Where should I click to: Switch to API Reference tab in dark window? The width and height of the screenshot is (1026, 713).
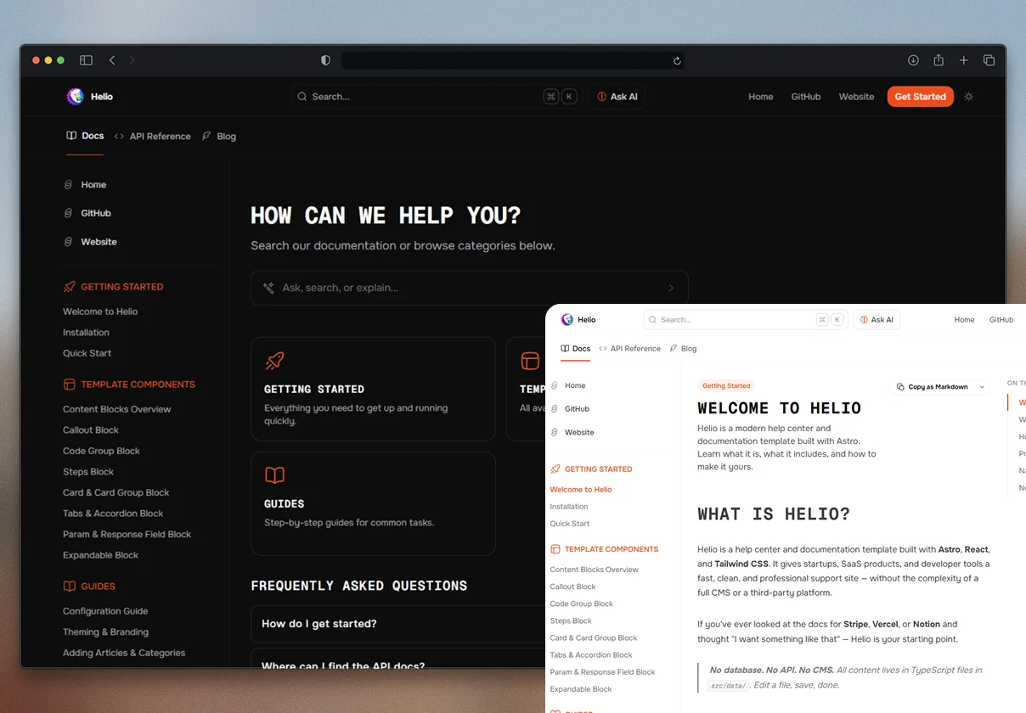[153, 136]
